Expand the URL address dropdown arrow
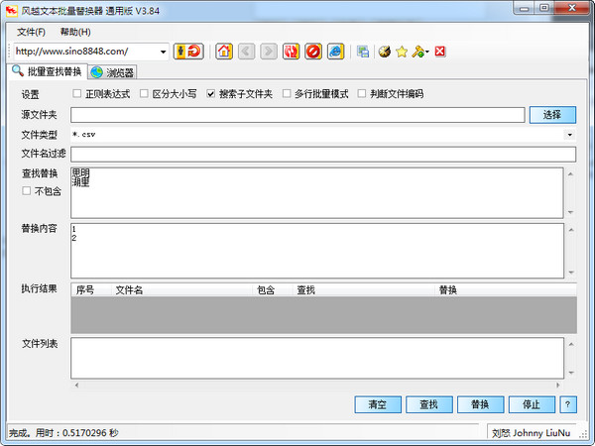 pos(164,52)
